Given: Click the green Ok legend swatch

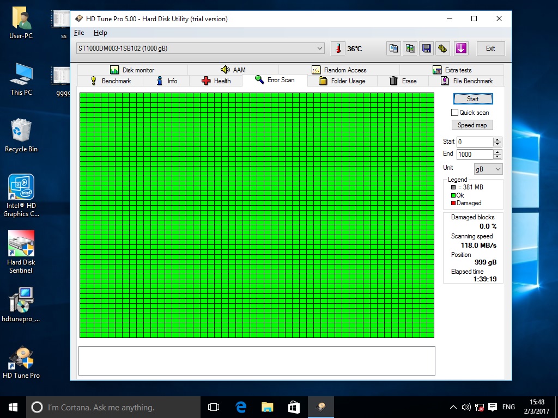Looking at the screenshot, I should click(x=453, y=195).
